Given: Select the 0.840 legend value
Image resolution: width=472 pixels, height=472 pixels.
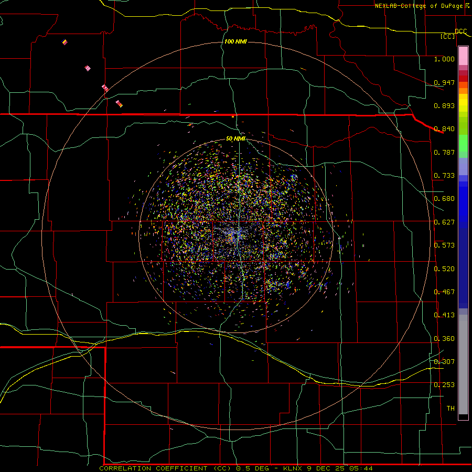Looking at the screenshot, I should (444, 129).
